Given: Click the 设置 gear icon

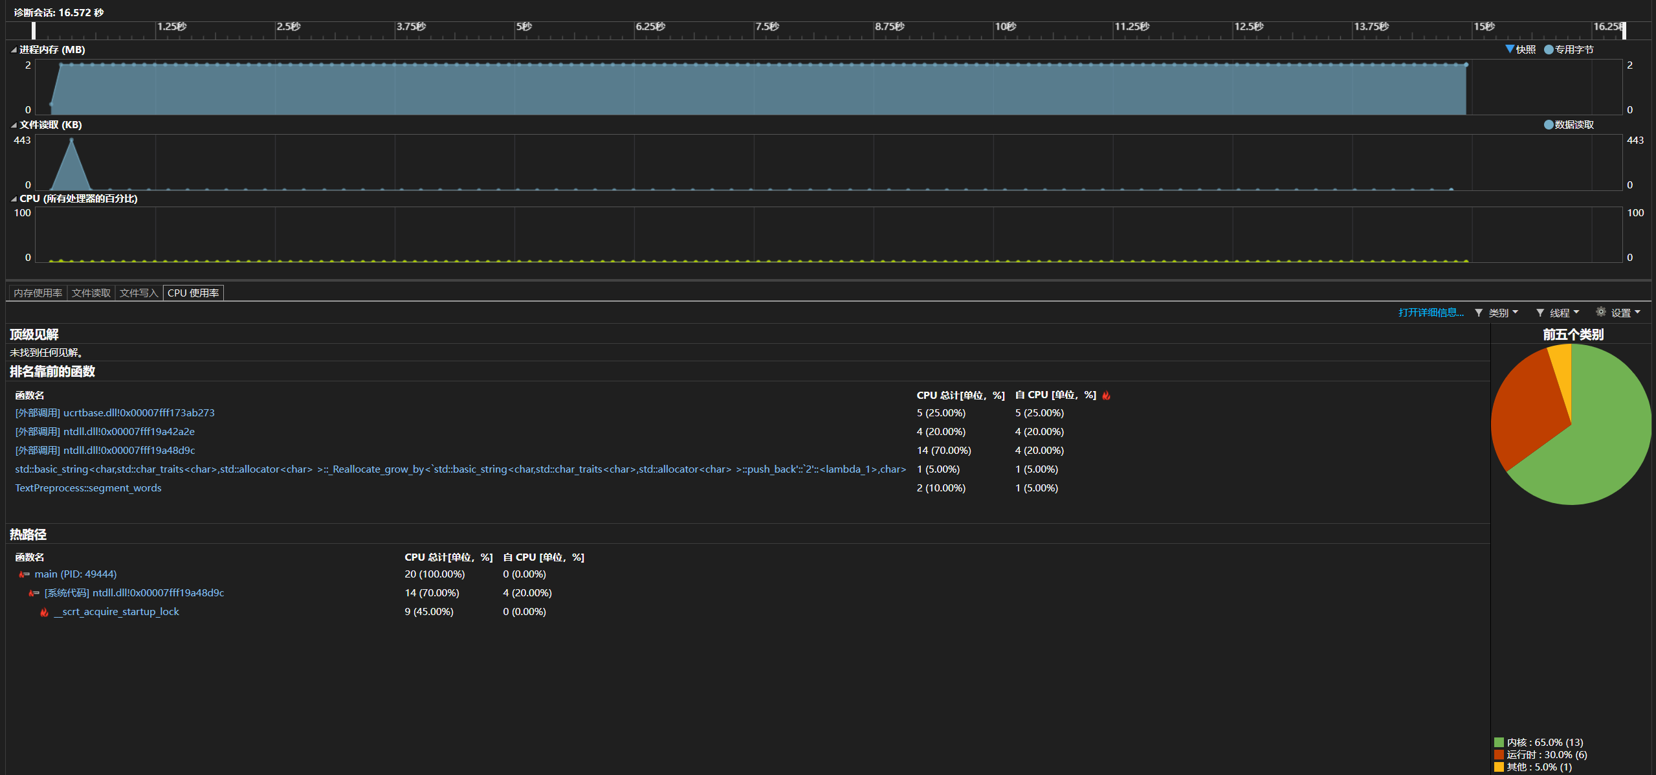Looking at the screenshot, I should pyautogui.click(x=1601, y=312).
